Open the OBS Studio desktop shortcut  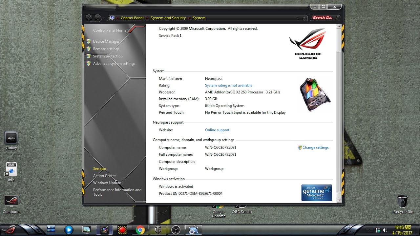pyautogui.click(x=241, y=209)
